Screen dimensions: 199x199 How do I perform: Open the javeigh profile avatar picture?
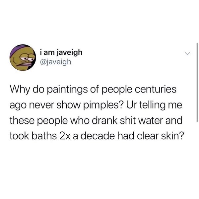coord(23,57)
